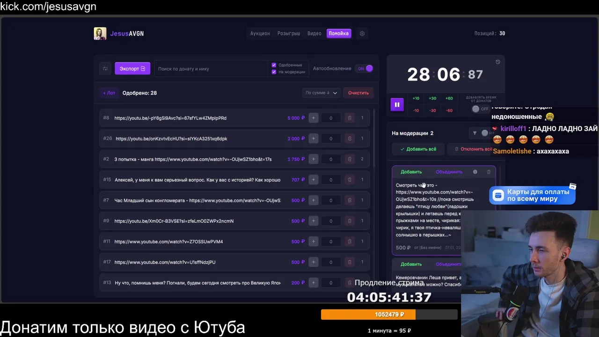Click the plus button on lot #8
The image size is (599, 337).
click(x=314, y=118)
